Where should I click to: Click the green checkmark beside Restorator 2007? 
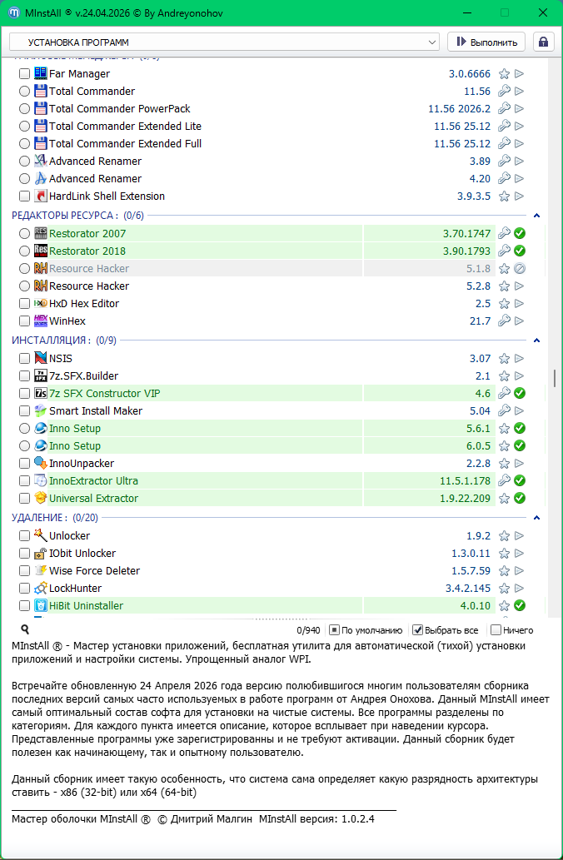520,234
